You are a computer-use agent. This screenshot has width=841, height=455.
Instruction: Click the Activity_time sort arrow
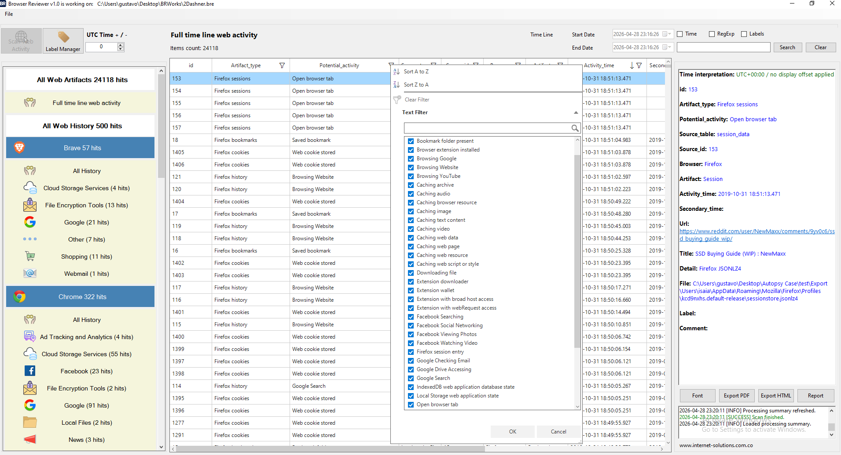632,65
